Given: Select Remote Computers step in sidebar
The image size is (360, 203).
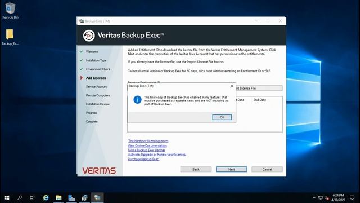Looking at the screenshot, I should pyautogui.click(x=98, y=95).
